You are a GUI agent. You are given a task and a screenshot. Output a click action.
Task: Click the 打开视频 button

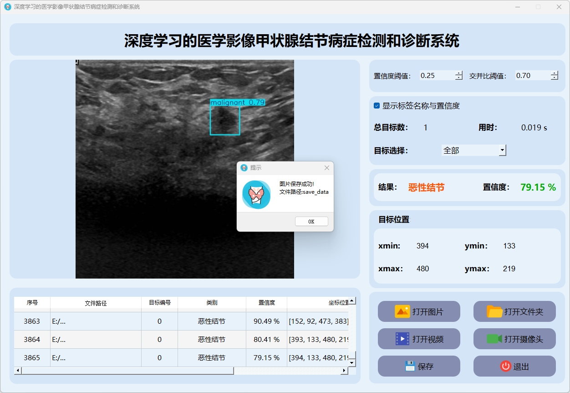coord(419,339)
